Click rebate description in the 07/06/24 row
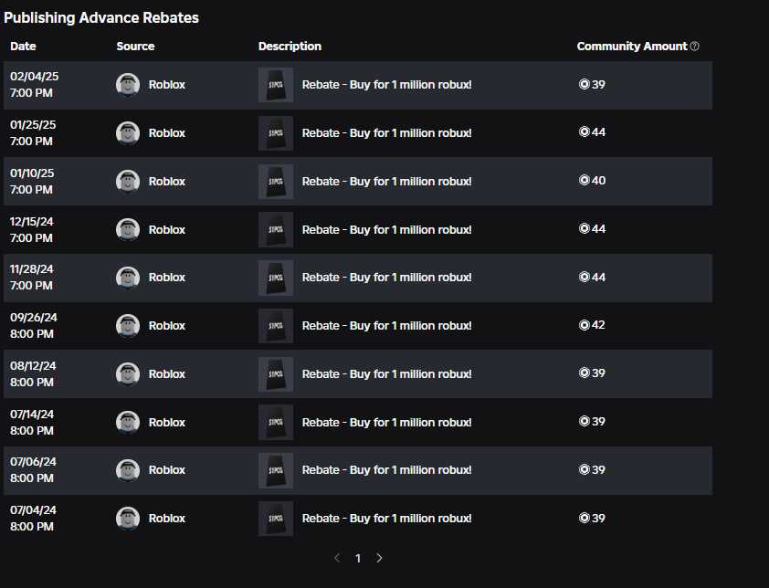Image resolution: width=769 pixels, height=588 pixels. tap(387, 470)
